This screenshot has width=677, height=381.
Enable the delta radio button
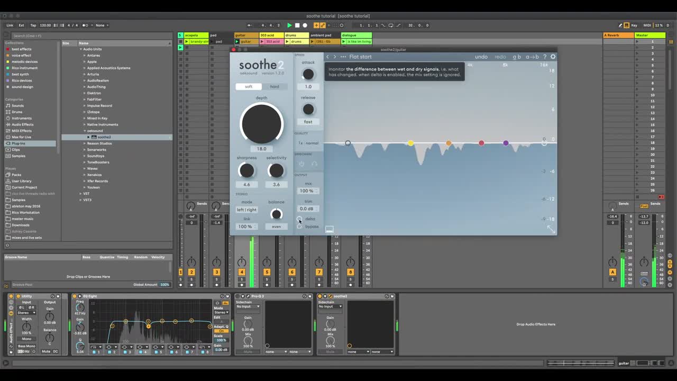pyautogui.click(x=299, y=219)
